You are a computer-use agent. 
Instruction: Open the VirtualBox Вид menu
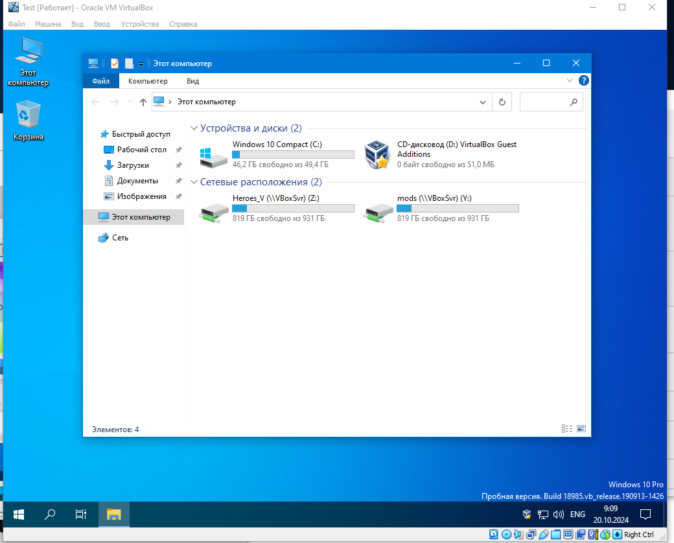point(77,24)
